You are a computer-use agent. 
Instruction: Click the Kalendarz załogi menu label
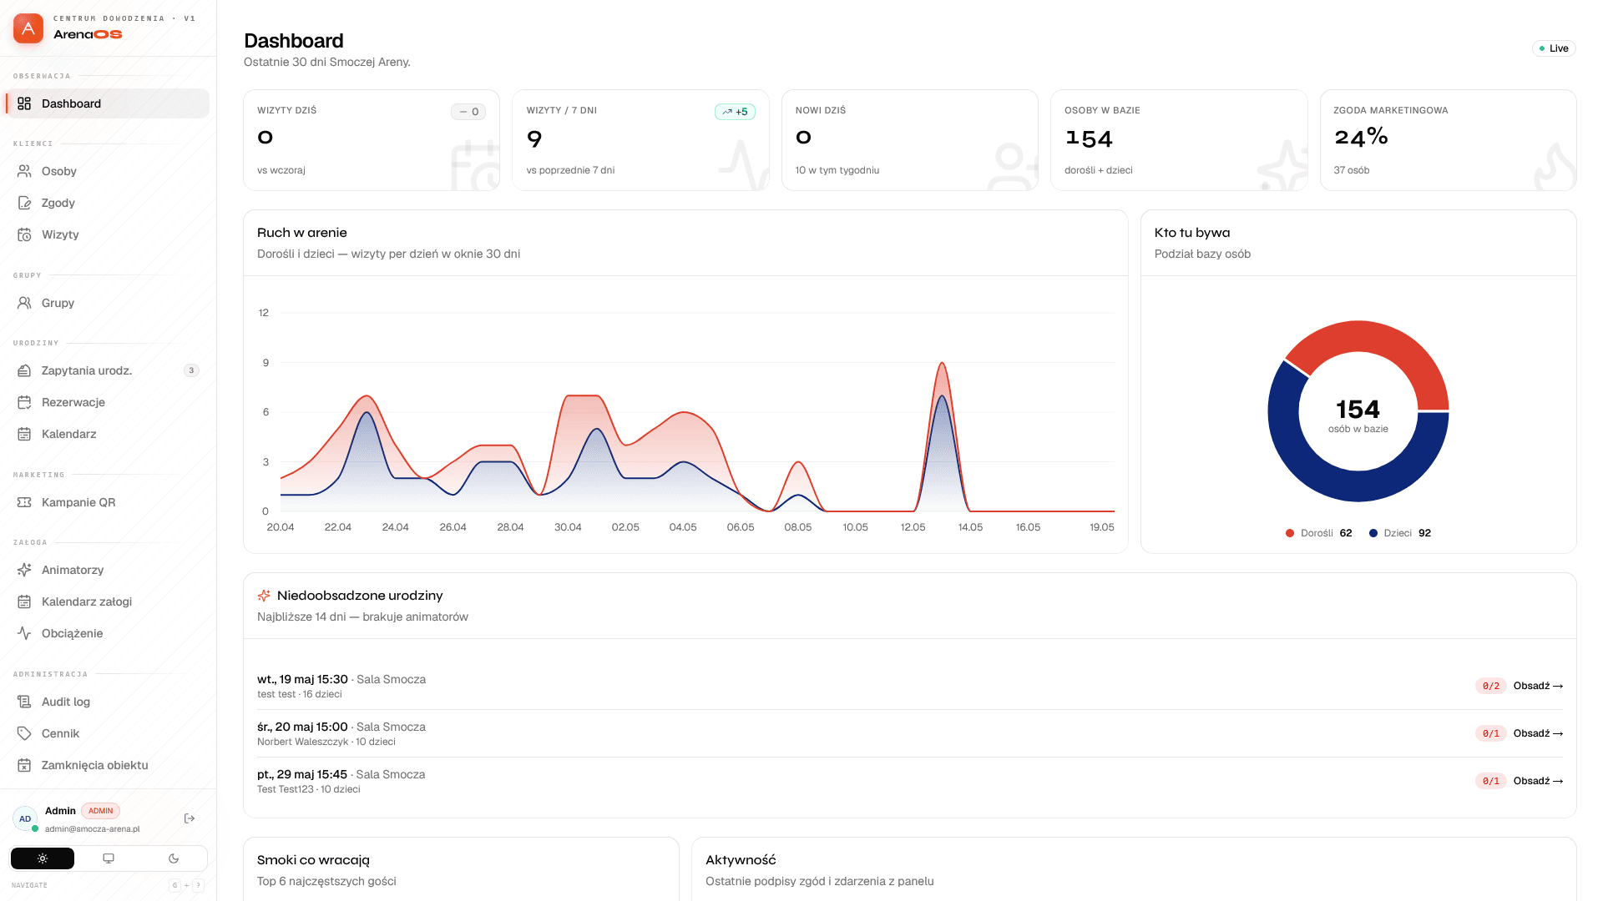(87, 602)
